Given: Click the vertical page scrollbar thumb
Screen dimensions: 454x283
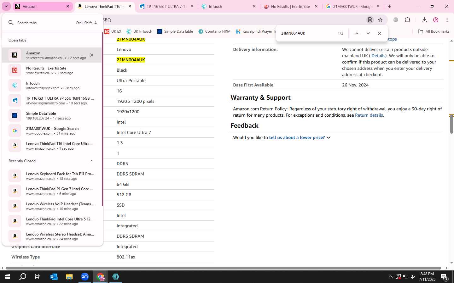Looking at the screenshot, I should tap(451, 124).
